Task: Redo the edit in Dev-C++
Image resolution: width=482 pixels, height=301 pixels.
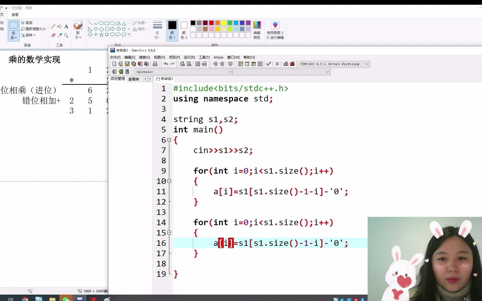Action: [172, 64]
